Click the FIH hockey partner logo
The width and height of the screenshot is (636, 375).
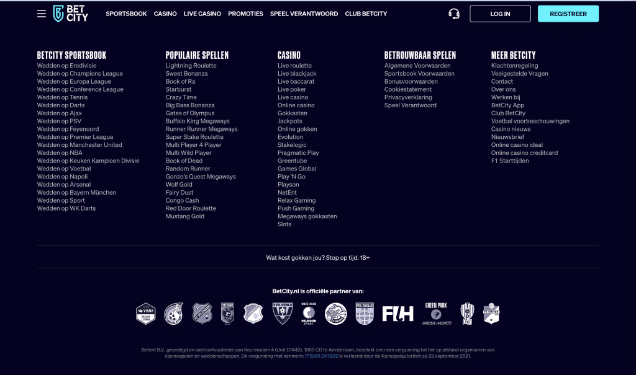point(398,314)
